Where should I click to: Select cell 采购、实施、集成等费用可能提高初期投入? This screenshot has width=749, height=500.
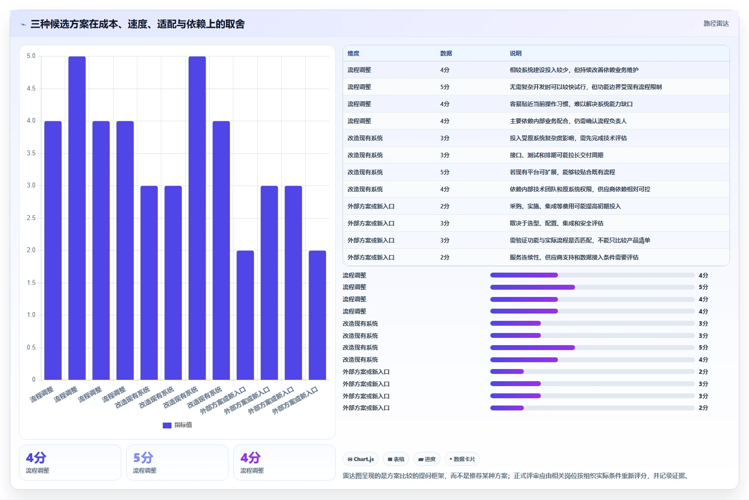(565, 206)
